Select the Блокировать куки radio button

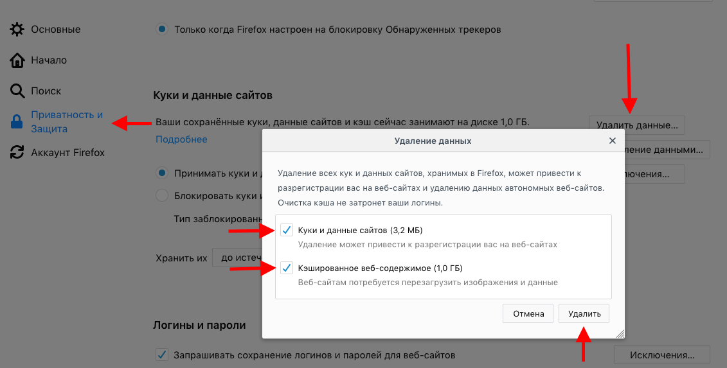[162, 196]
